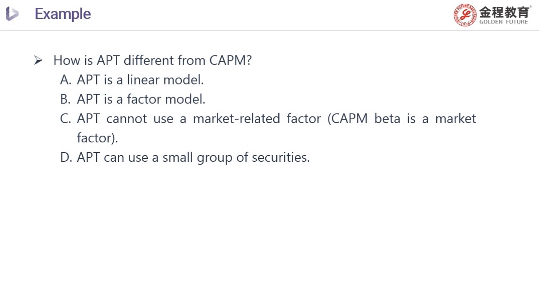Click the registered trademark symbol near logo
The image size is (539, 300).
[530, 7]
